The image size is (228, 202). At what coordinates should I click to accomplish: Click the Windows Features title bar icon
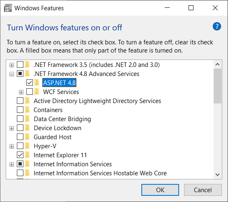(8, 8)
